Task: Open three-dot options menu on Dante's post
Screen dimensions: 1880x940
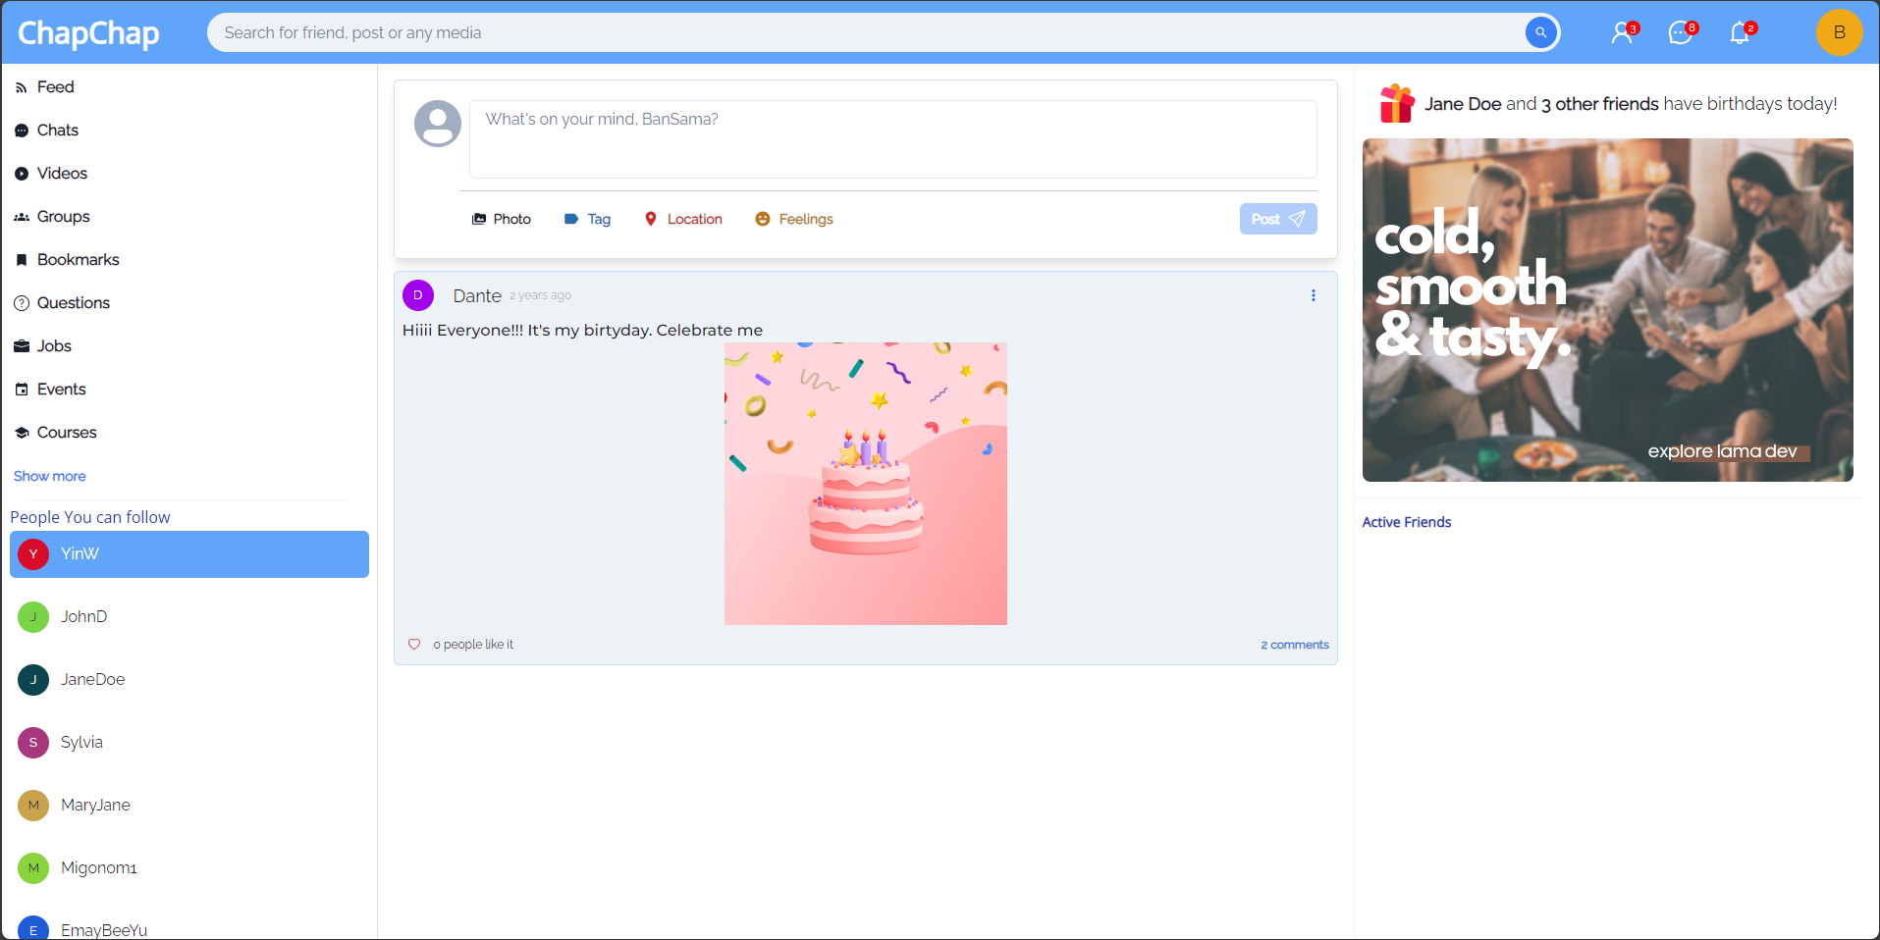Action: pyautogui.click(x=1313, y=295)
